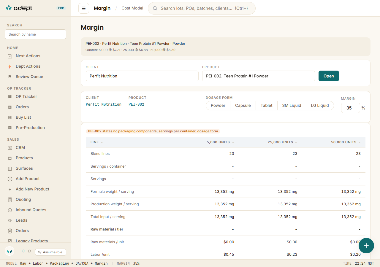Screen dimensions: 380x267
Task: Click the Margin breadcrumb in the top bar
Action: (102, 8)
